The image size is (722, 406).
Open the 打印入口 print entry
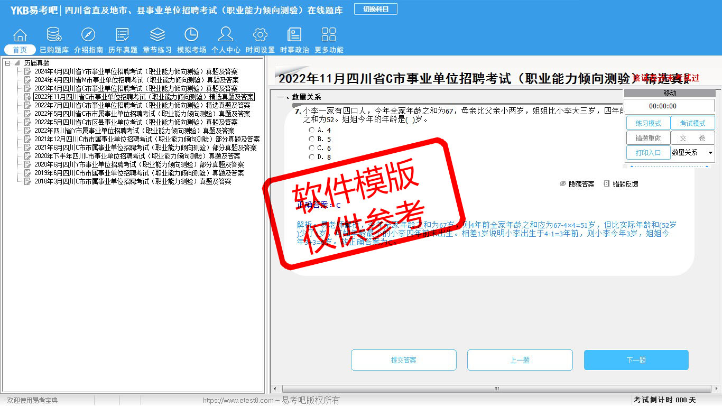click(649, 153)
